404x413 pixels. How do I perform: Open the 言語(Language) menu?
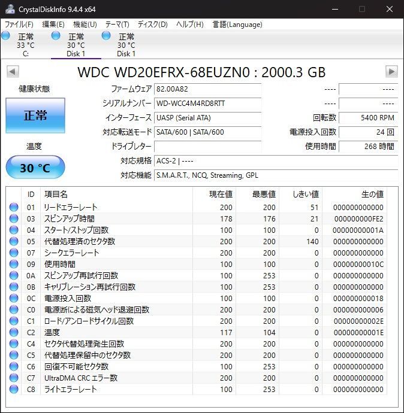click(x=237, y=25)
